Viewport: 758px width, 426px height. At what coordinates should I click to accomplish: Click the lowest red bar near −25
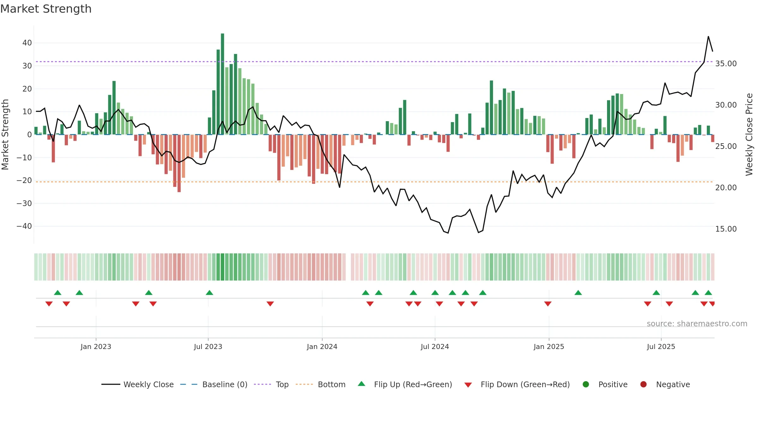point(179,163)
